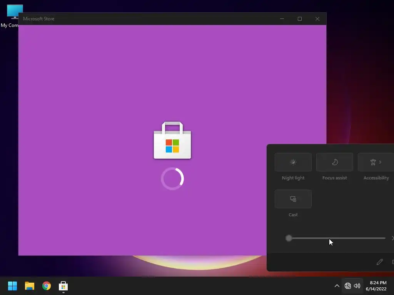
Task: Open the Accessibility quick settings tile
Action: [376, 162]
